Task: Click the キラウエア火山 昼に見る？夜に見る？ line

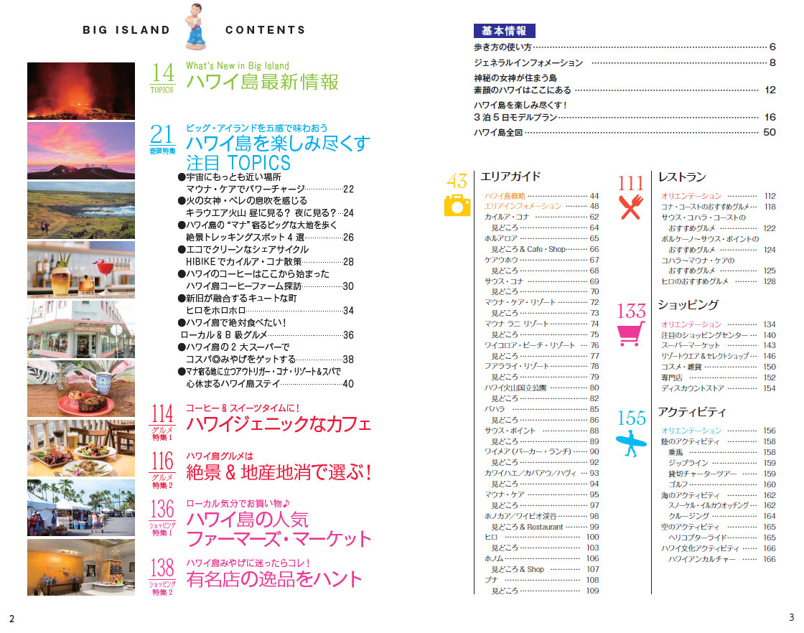Action: (x=270, y=212)
